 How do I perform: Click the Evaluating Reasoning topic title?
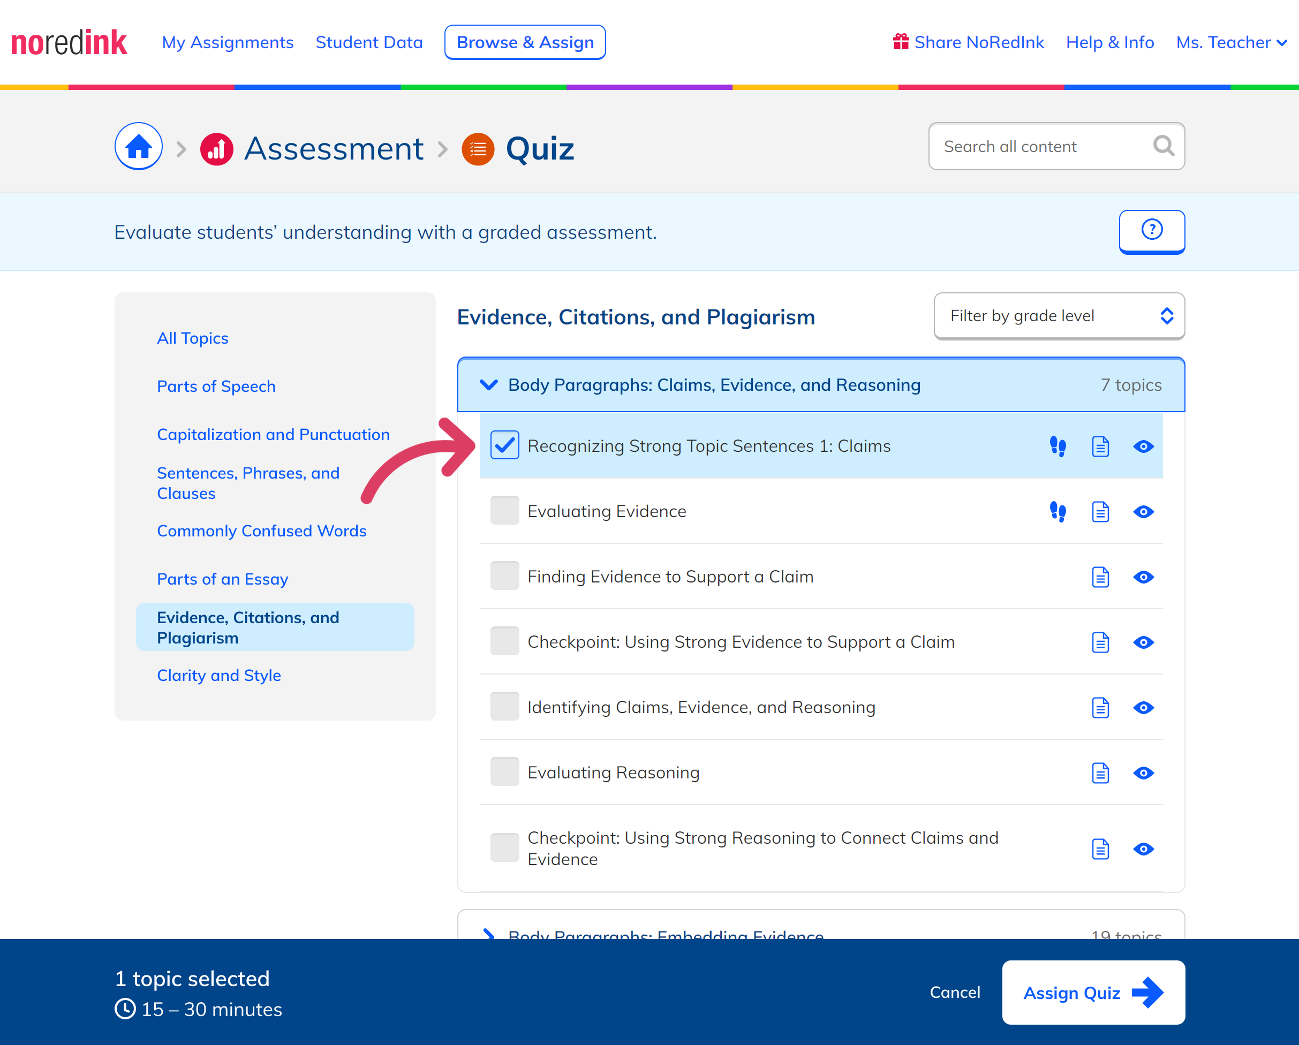[613, 773]
